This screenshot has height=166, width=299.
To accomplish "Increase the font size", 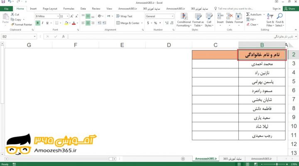I will coord(72,16).
